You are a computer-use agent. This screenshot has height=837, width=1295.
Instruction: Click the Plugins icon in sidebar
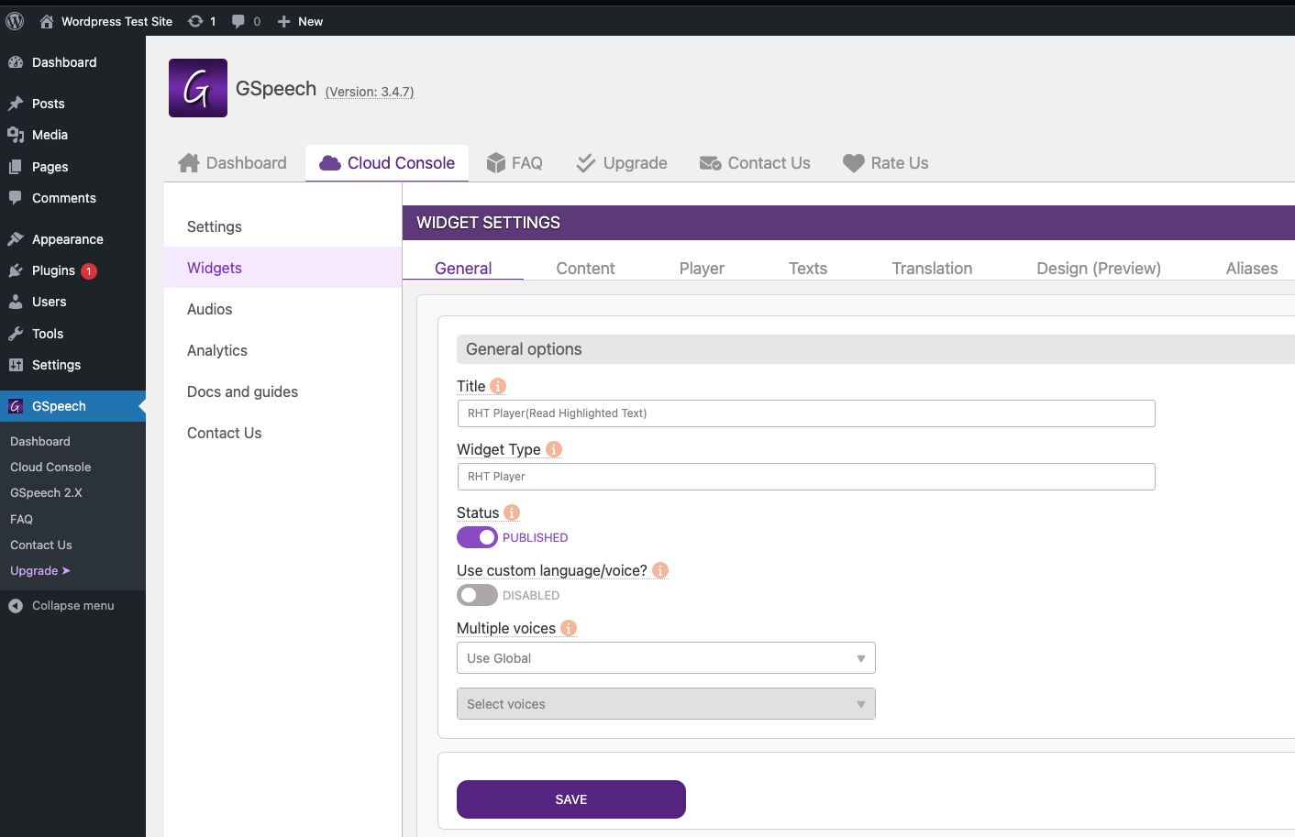pos(16,270)
